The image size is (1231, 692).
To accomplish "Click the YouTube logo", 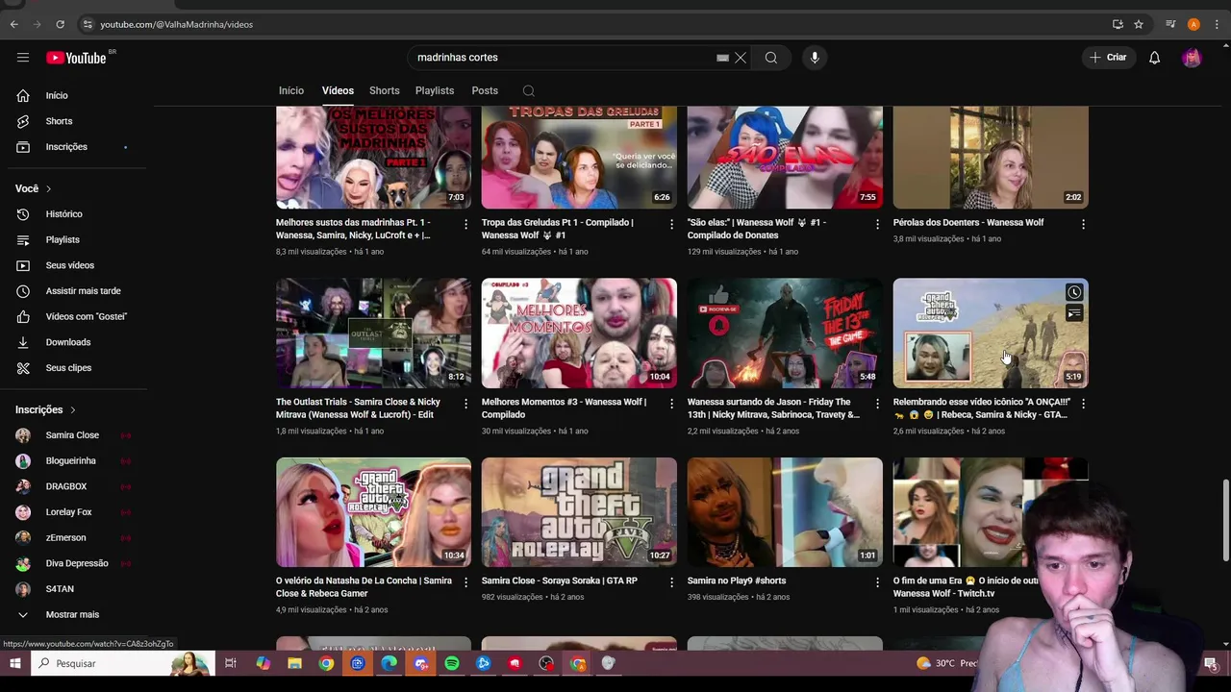I will [x=76, y=58].
